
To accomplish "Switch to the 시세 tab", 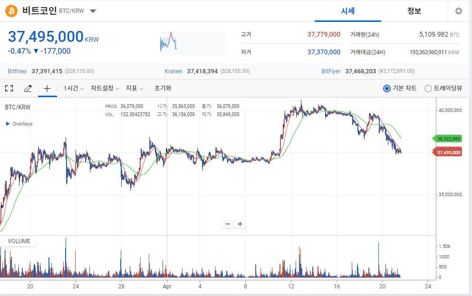I will click(347, 11).
